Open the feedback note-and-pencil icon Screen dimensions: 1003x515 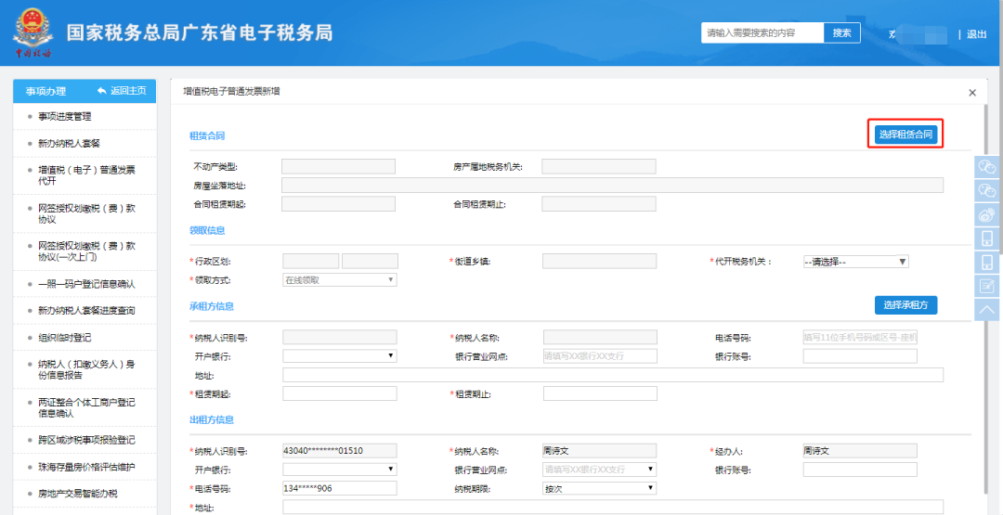[987, 286]
